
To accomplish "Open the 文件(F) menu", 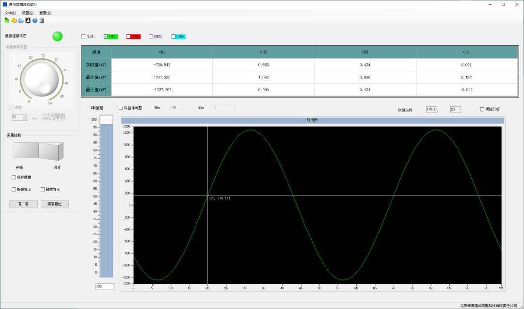I will [x=10, y=13].
